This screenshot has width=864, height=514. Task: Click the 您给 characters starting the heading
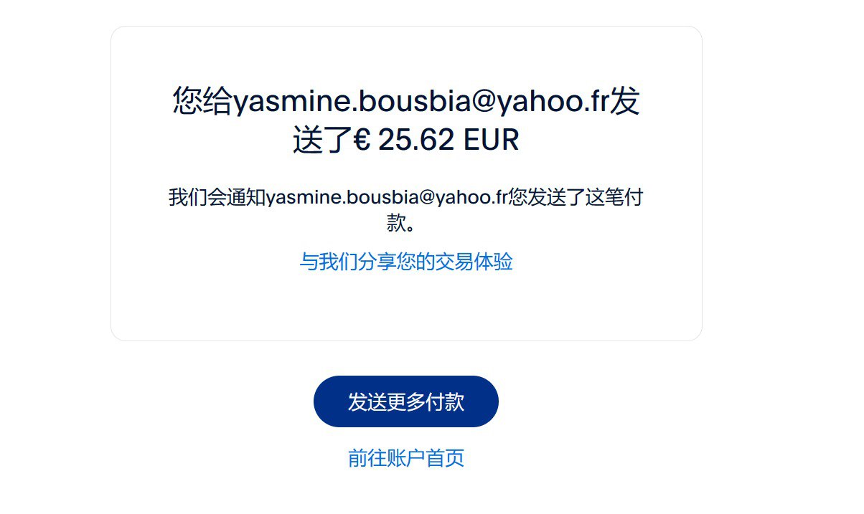(202, 103)
